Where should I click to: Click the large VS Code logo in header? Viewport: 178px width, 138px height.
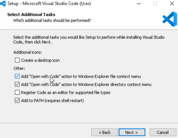coord(170,19)
